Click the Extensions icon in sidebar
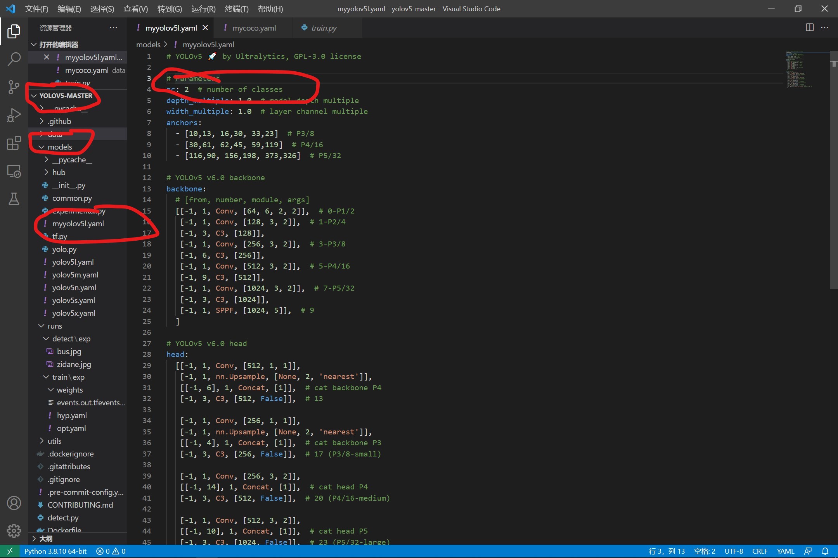The width and height of the screenshot is (838, 558). coord(14,141)
